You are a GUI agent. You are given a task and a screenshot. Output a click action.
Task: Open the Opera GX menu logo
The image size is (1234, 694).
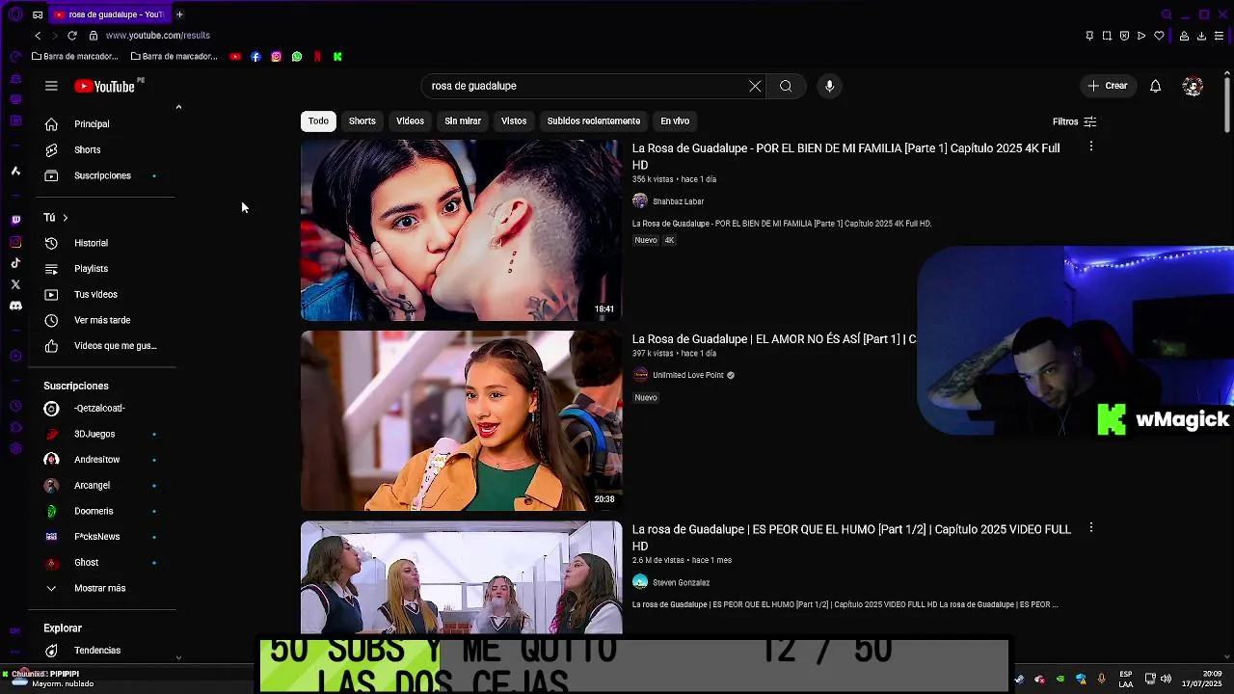coord(14,14)
